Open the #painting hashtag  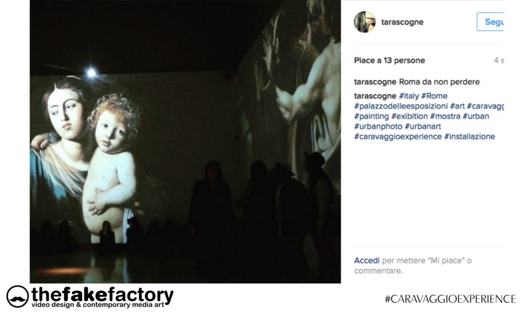tap(371, 116)
